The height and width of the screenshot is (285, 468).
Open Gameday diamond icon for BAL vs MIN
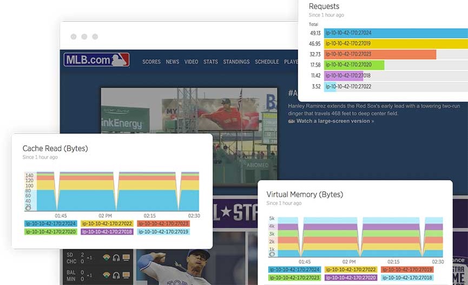[x=106, y=275]
